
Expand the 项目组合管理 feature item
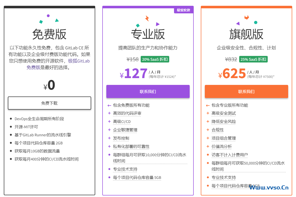point(224,138)
